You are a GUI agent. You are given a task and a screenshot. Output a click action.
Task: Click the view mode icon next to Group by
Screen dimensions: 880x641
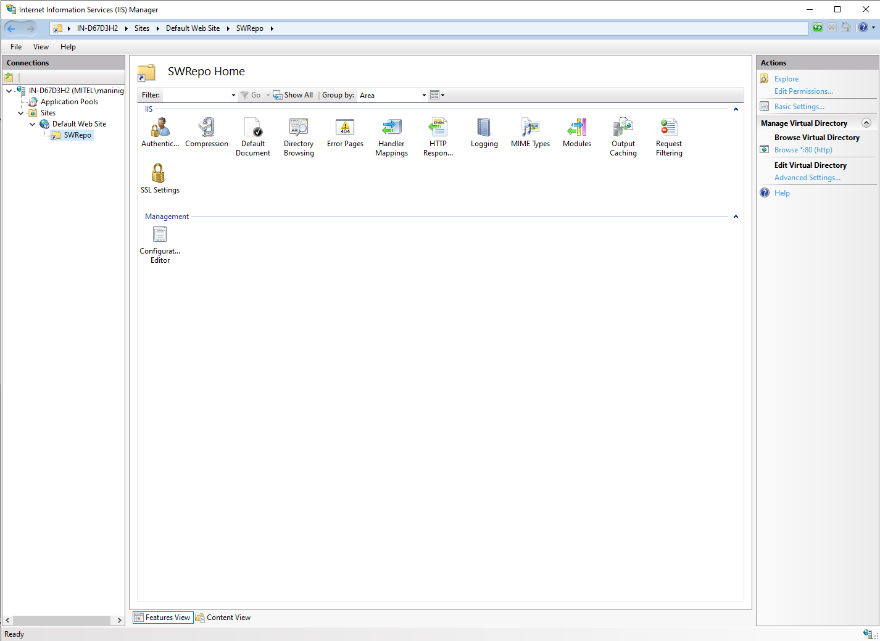coord(434,95)
